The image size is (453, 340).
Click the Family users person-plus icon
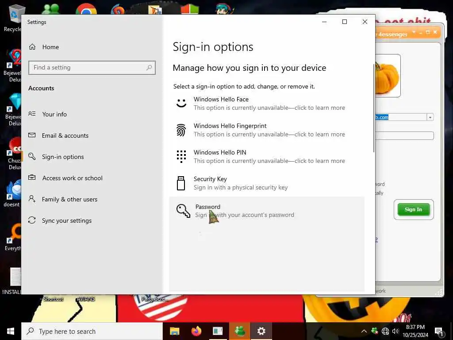[32, 199]
